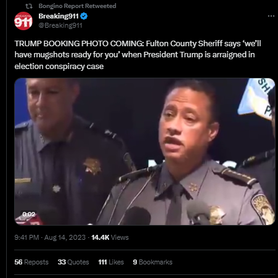Open the three-dot more options menu
This screenshot has height=278, width=278.
pos(271,16)
